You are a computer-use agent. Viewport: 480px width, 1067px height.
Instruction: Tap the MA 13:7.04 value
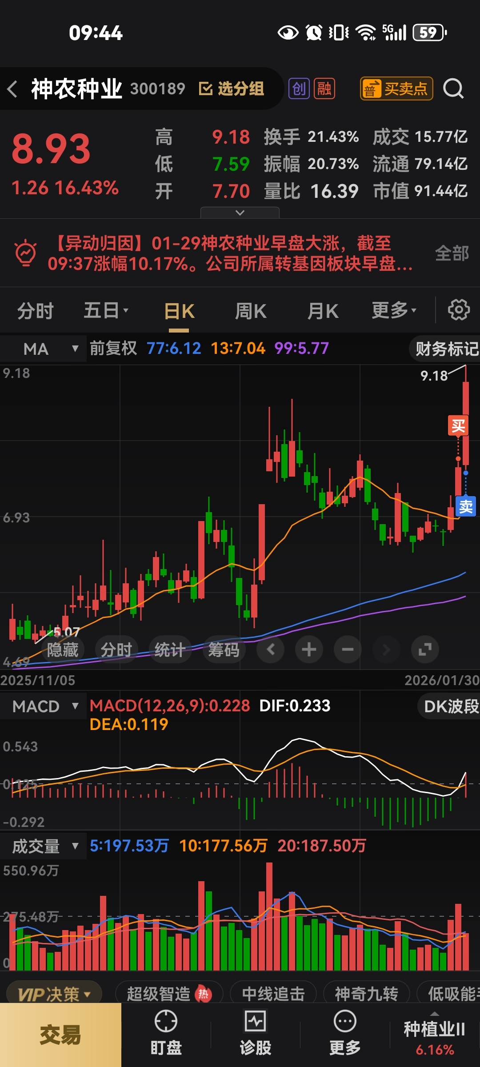238,348
